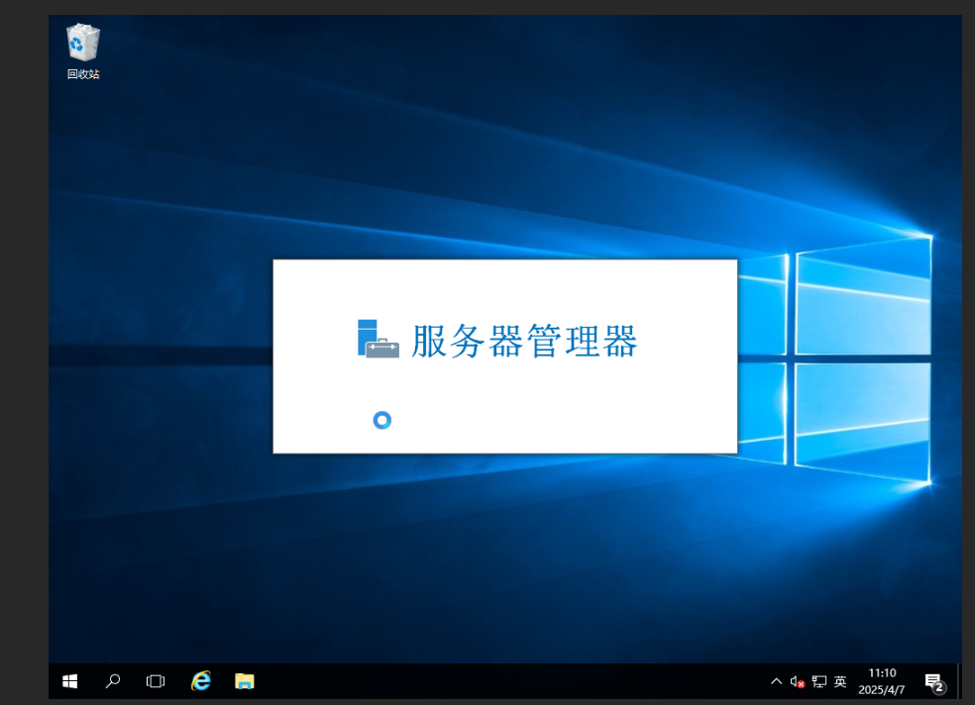Click the muted volume tray icon
This screenshot has width=975, height=705.
tap(798, 682)
